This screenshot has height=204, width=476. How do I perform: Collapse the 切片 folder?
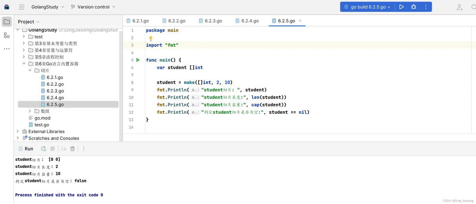[x=30, y=71]
